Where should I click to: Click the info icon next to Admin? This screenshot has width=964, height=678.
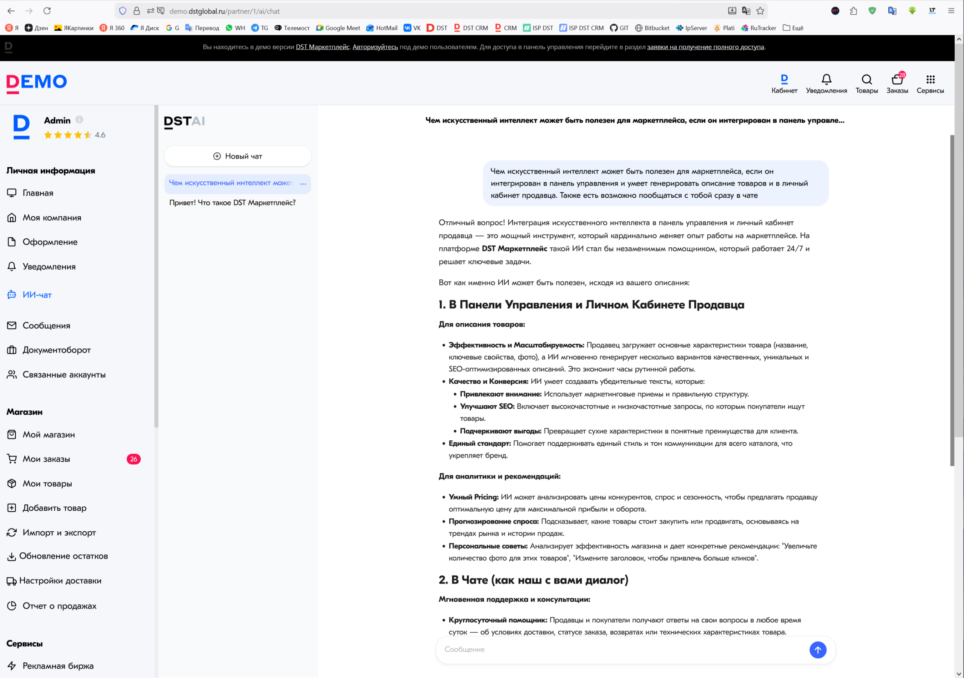point(79,120)
